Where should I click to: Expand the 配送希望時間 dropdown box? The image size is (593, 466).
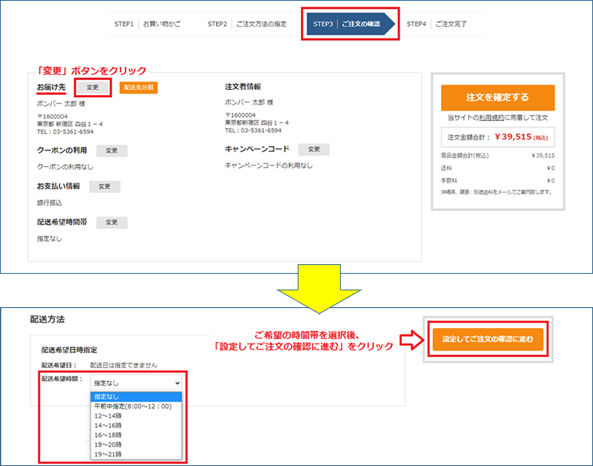tap(136, 381)
